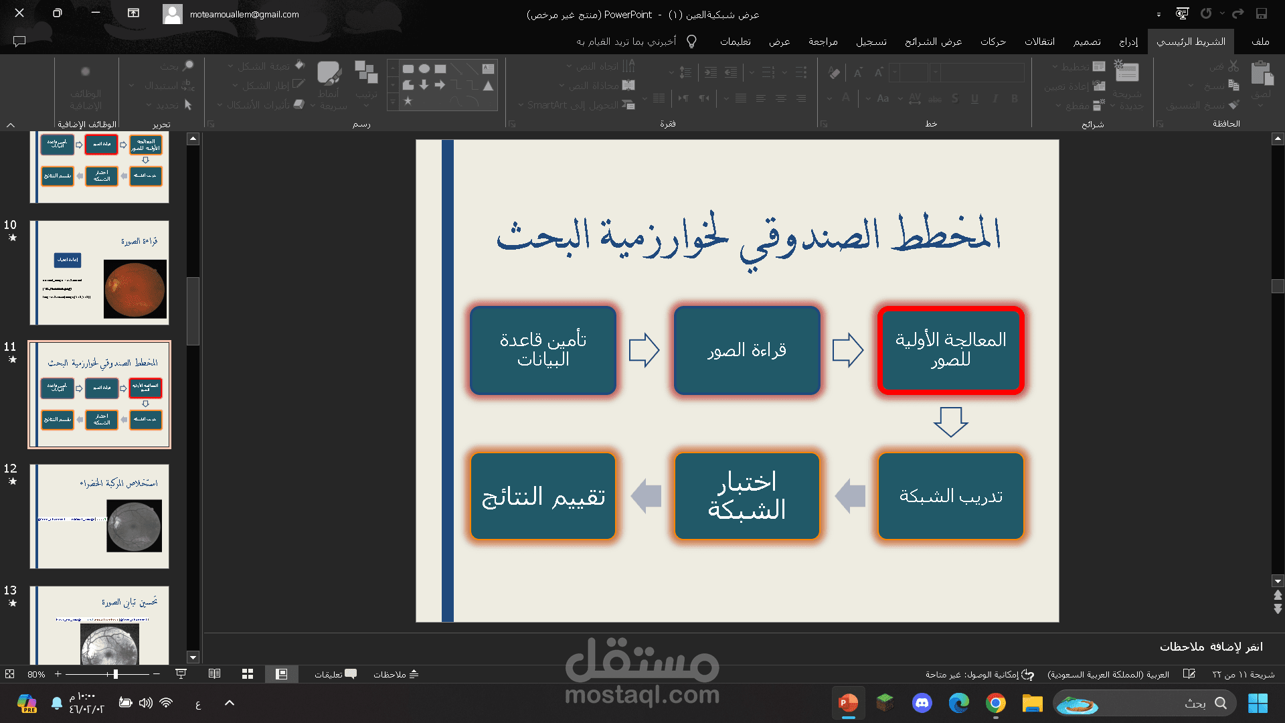Insert a five-point star from shapes gallery
This screenshot has width=1285, height=723.
pos(408,101)
